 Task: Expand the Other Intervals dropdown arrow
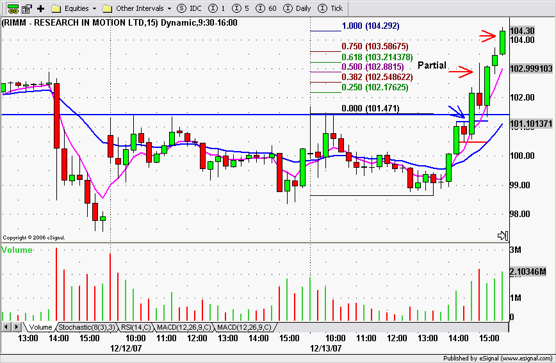pos(169,8)
